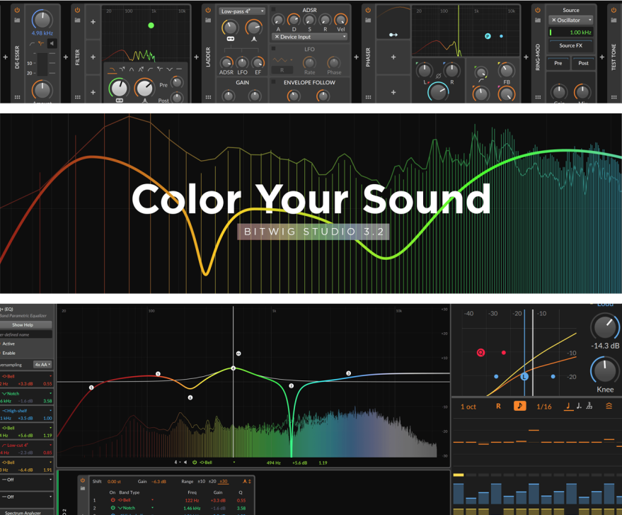The width and height of the screenshot is (622, 515).
Task: Toggle the De-Esser device power icon
Action: pos(17,10)
